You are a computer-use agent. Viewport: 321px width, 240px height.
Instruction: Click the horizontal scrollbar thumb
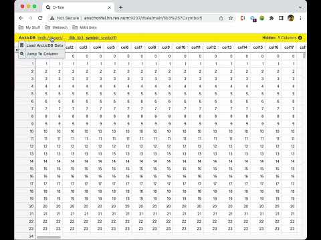click(x=49, y=237)
